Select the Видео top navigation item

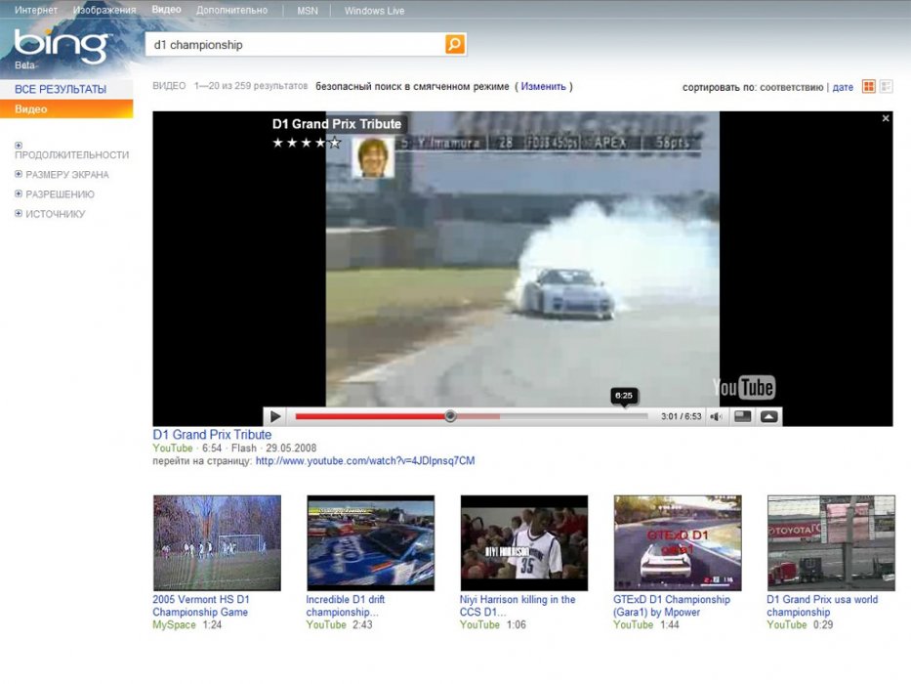[166, 10]
